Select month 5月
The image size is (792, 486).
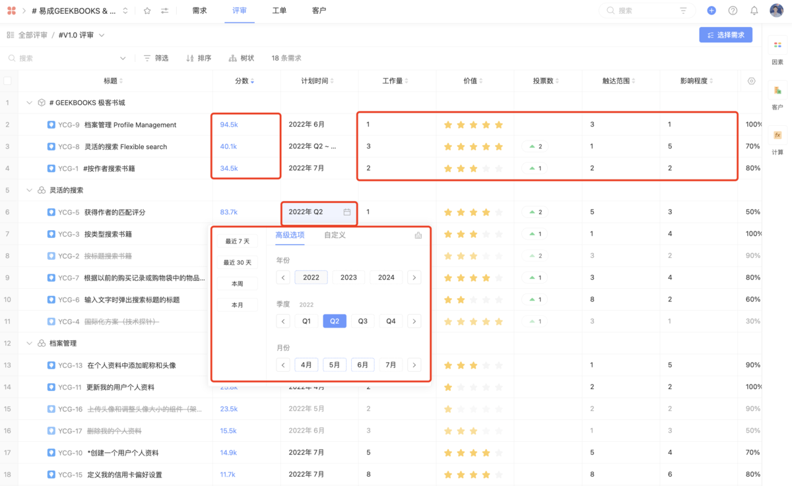click(x=335, y=365)
